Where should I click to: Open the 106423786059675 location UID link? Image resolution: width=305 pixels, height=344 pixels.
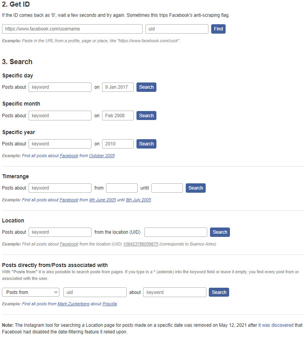coord(140,244)
